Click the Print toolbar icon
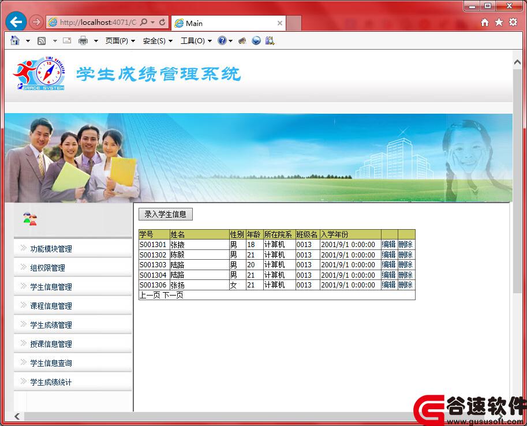The width and height of the screenshot is (527, 426). pyautogui.click(x=83, y=40)
